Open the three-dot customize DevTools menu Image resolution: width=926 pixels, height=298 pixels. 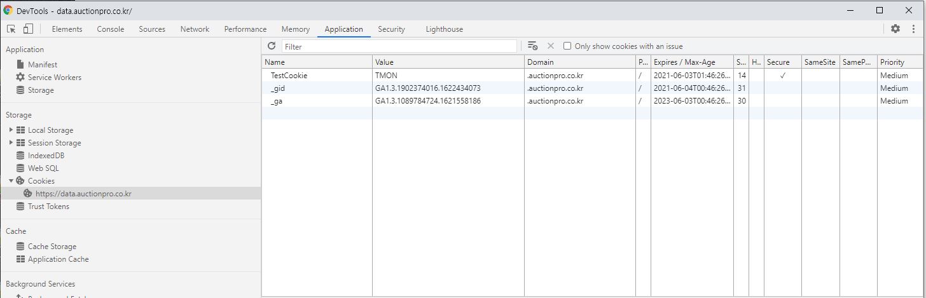(x=913, y=29)
